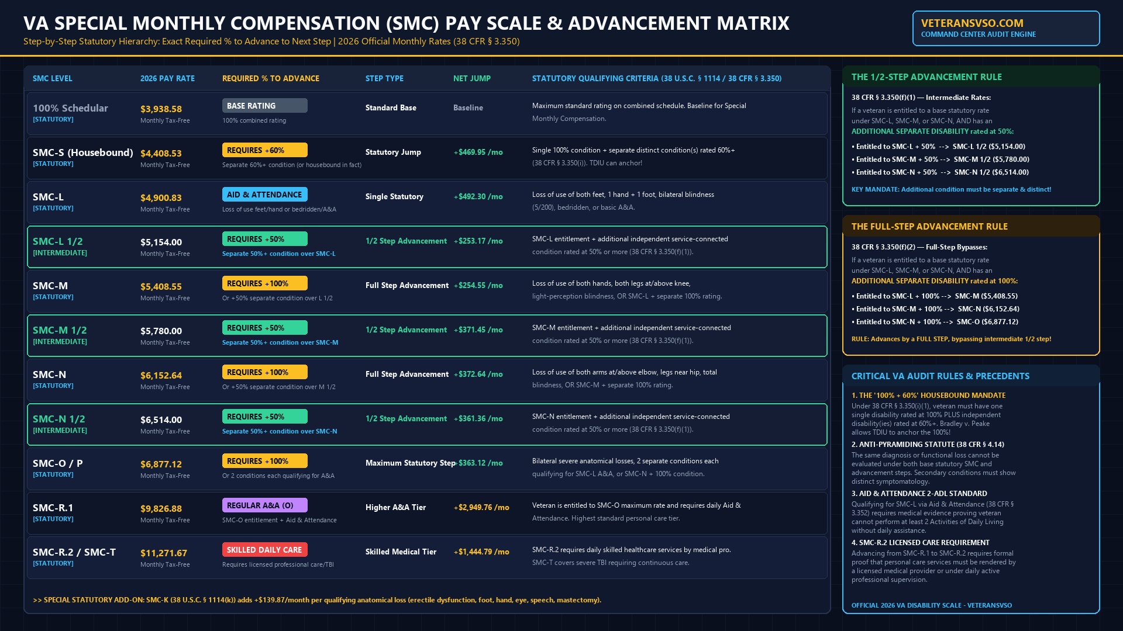Viewport: 1123px width, 631px height.
Task: Click the AID & ATTENDANCE badge
Action: (x=264, y=195)
